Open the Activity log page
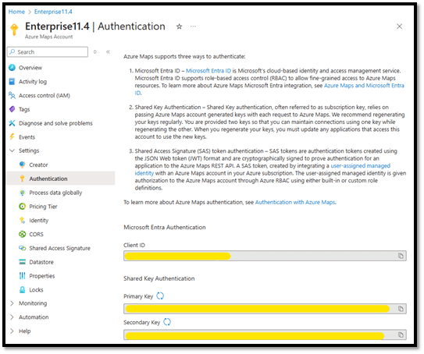The height and width of the screenshot is (354, 424). 33,82
